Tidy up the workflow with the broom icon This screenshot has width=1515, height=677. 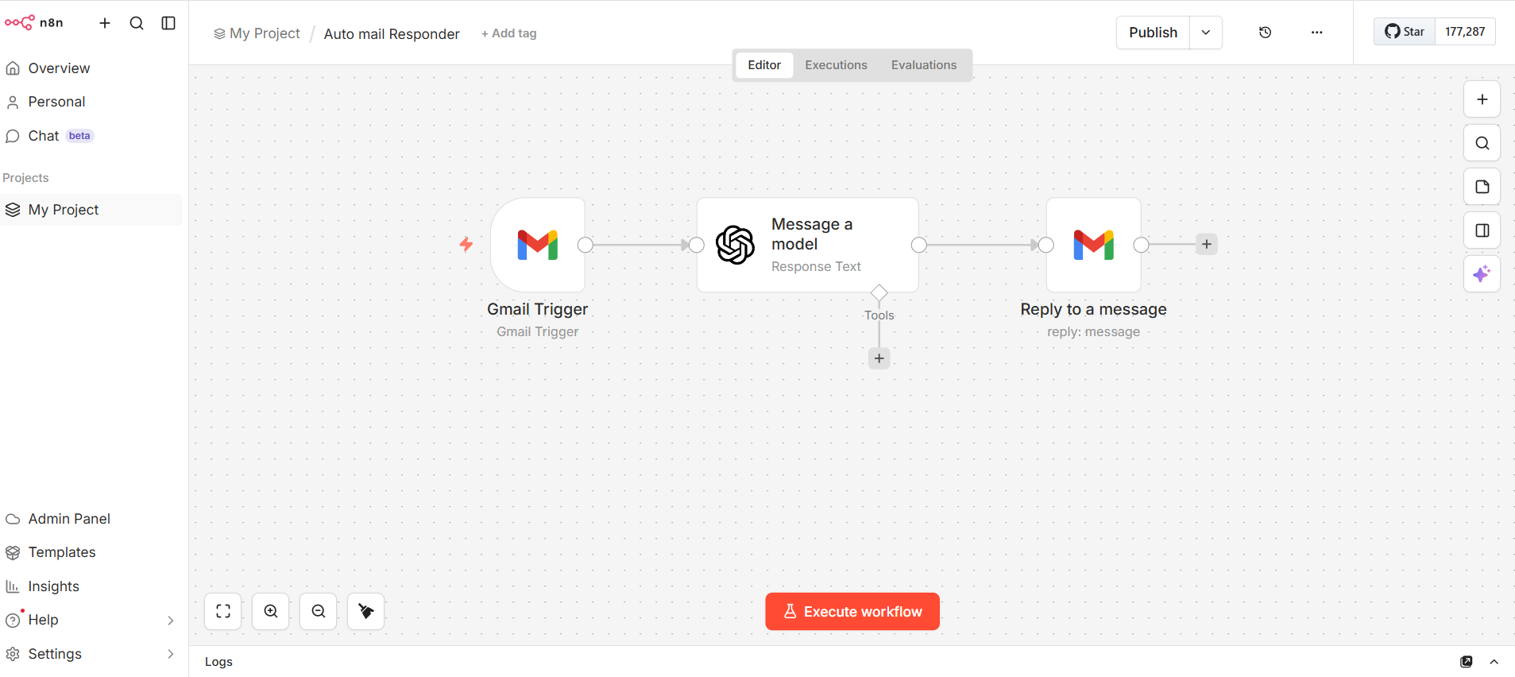365,611
